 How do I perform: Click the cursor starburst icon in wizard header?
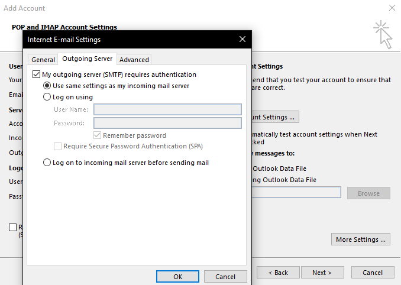(383, 34)
